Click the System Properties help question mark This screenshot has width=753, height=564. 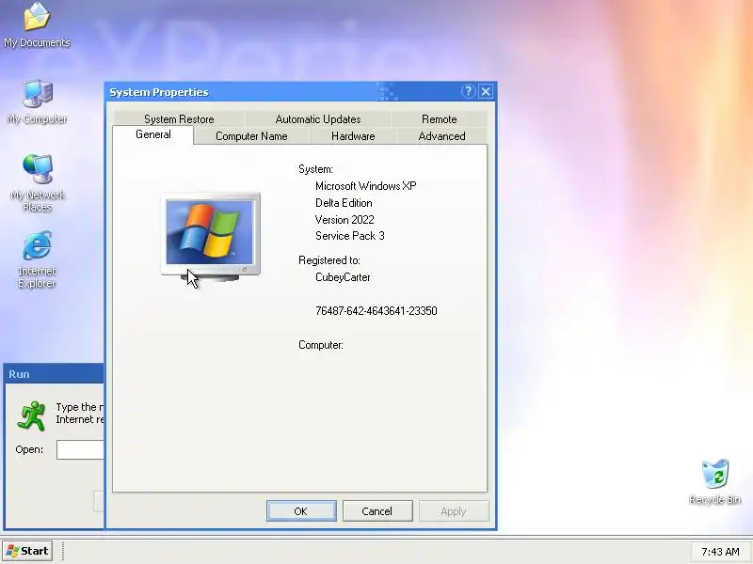pyautogui.click(x=468, y=91)
